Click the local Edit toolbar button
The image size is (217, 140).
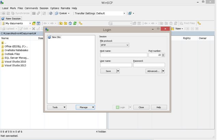25,29
